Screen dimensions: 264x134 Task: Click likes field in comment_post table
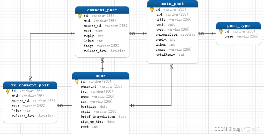pyautogui.click(x=93, y=41)
